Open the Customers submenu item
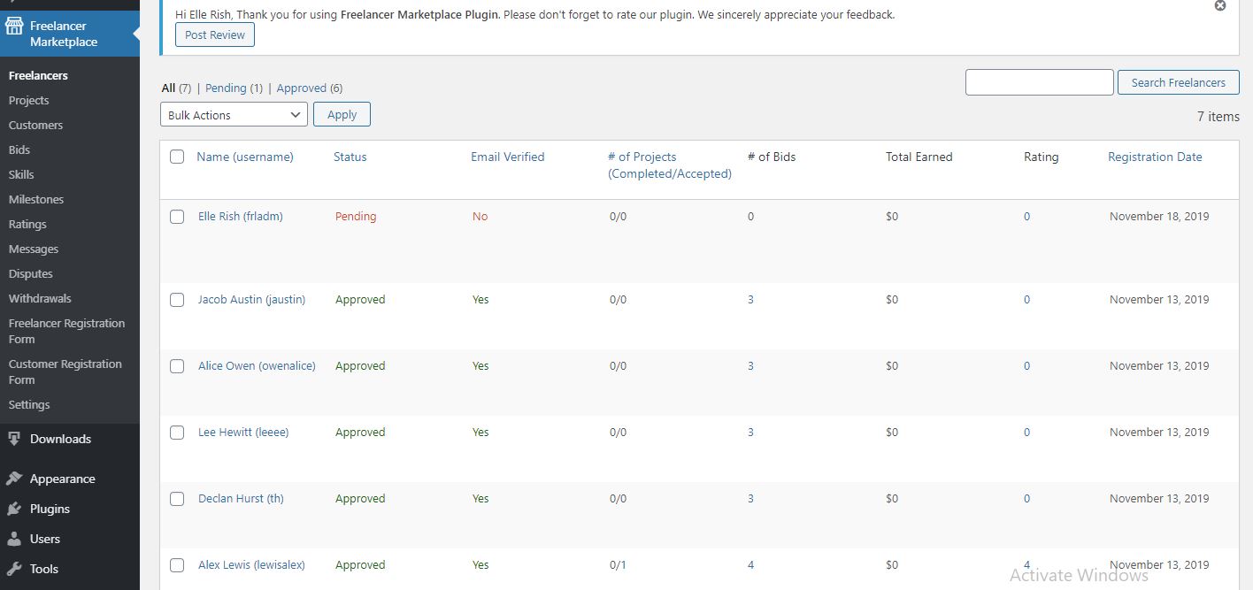1253x590 pixels. pyautogui.click(x=35, y=125)
